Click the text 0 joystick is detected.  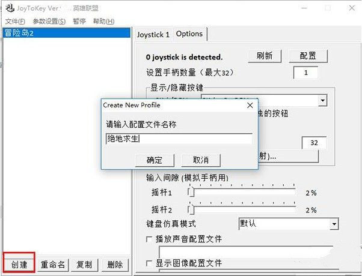(x=184, y=57)
